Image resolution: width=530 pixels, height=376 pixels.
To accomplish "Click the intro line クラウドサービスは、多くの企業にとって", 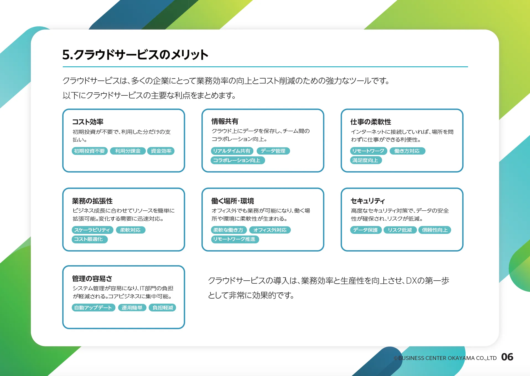I will pyautogui.click(x=226, y=81).
